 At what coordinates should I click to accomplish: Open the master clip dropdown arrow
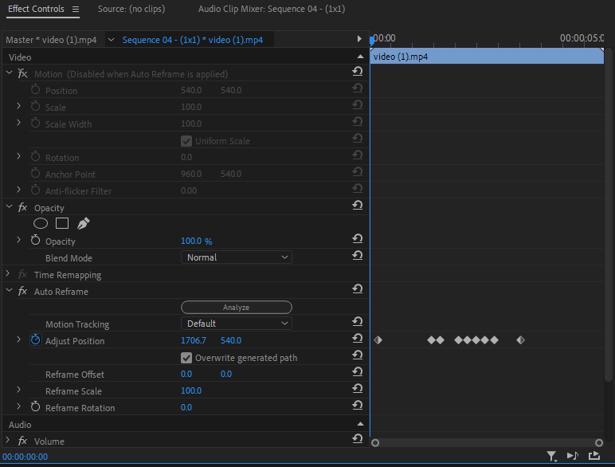[x=111, y=40]
